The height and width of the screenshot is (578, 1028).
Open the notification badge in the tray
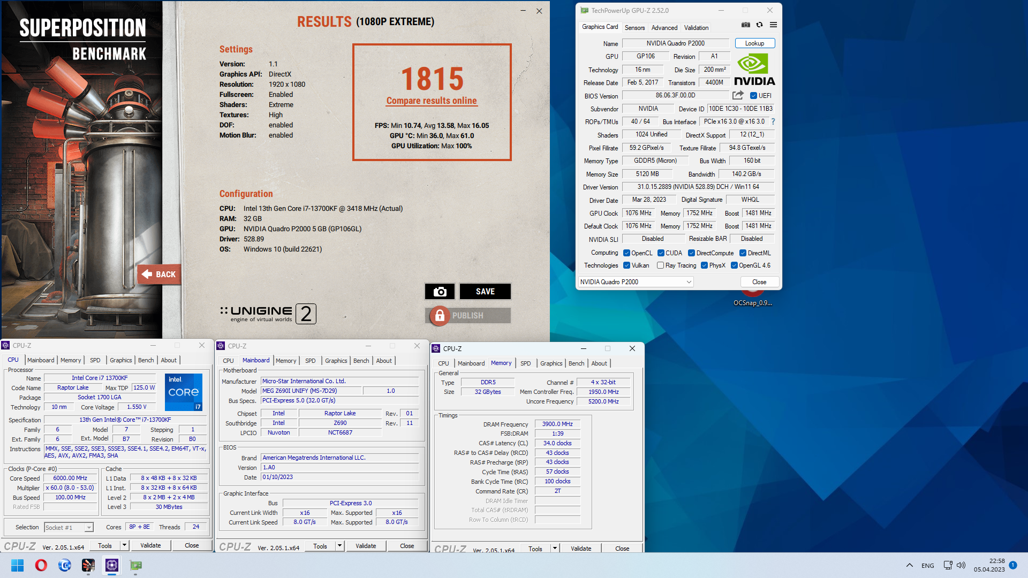(1013, 565)
